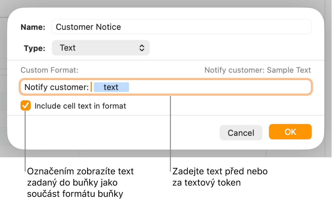
Task: Click the Include cell text in format label
Action: pos(80,105)
